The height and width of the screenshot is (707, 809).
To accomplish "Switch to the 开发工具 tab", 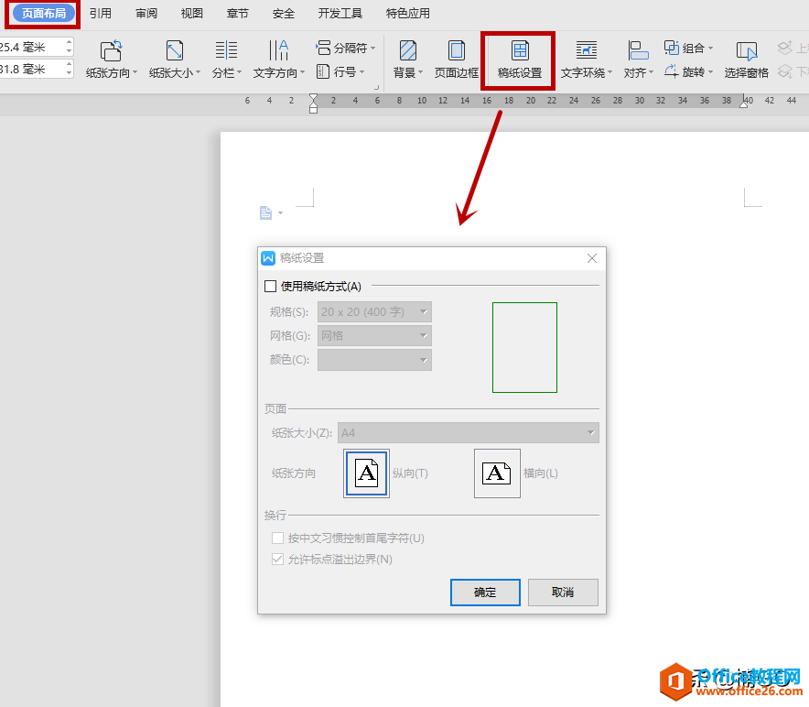I will 340,14.
